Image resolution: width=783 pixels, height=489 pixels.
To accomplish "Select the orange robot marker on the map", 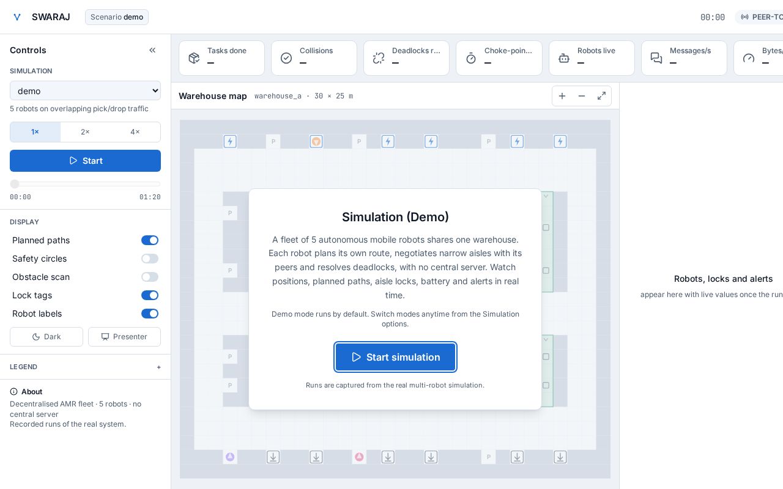I will pos(316,141).
